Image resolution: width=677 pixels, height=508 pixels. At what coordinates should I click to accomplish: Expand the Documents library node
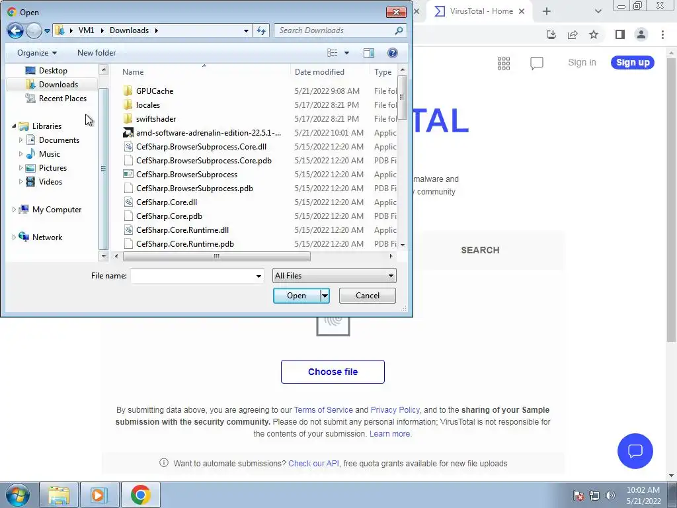pos(20,140)
